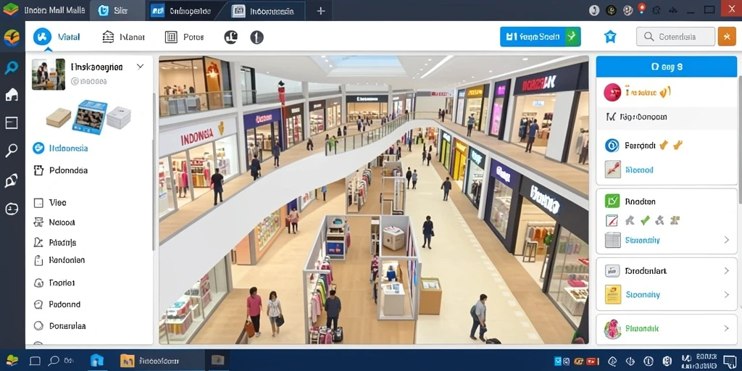Click the orange bird logo below title bar
742x371 pixels.
[x=12, y=38]
